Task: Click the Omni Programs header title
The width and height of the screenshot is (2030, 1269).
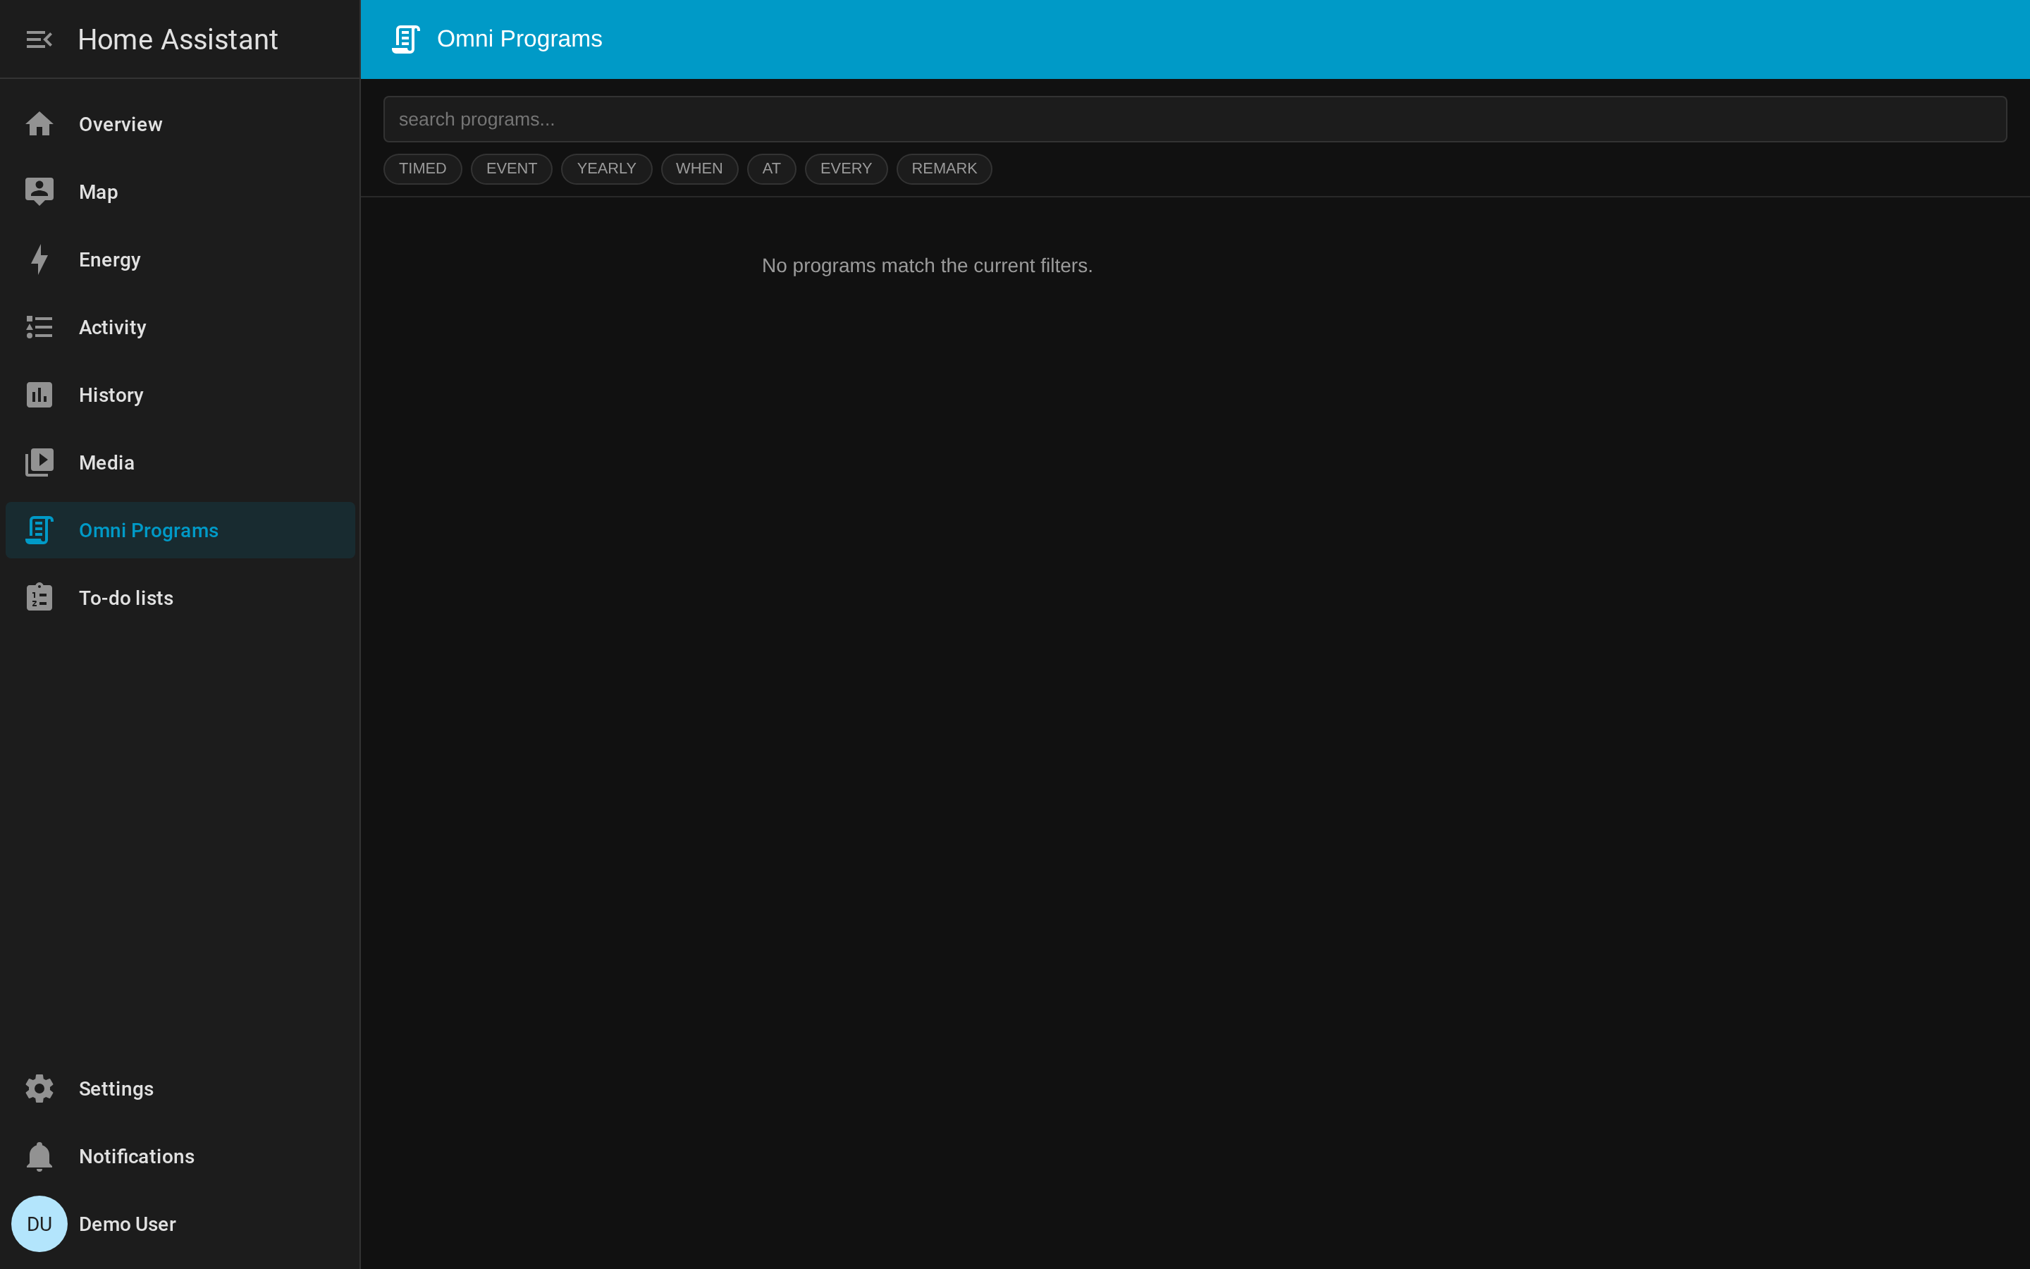Action: point(520,39)
